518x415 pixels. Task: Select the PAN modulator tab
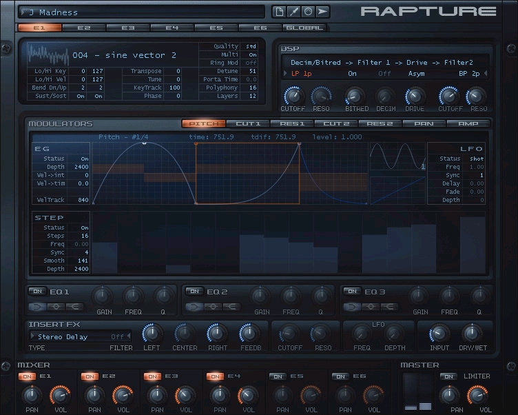424,123
